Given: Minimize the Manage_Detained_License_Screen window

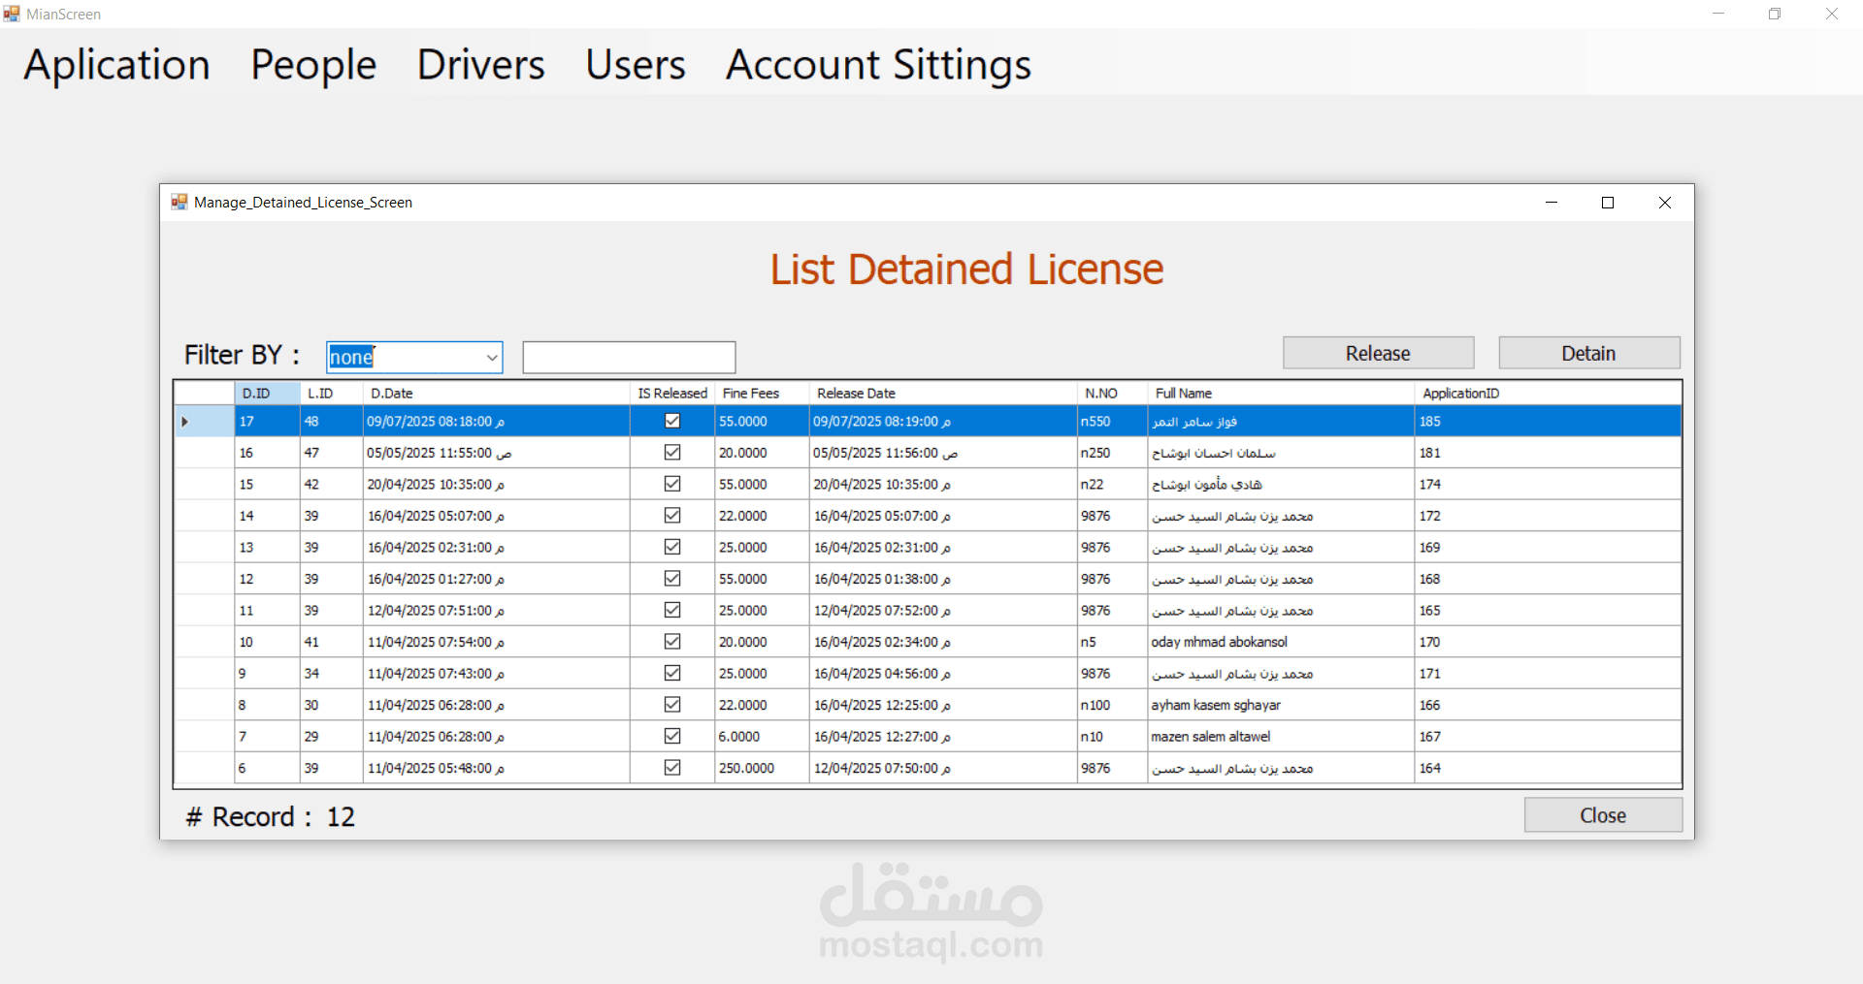Looking at the screenshot, I should click(x=1552, y=203).
